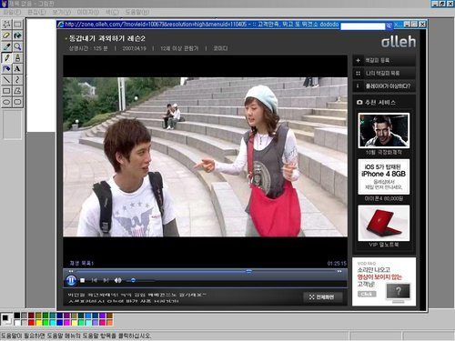Click the Paint application icon in the title bar
This screenshot has width=455, height=341.
[4, 4]
